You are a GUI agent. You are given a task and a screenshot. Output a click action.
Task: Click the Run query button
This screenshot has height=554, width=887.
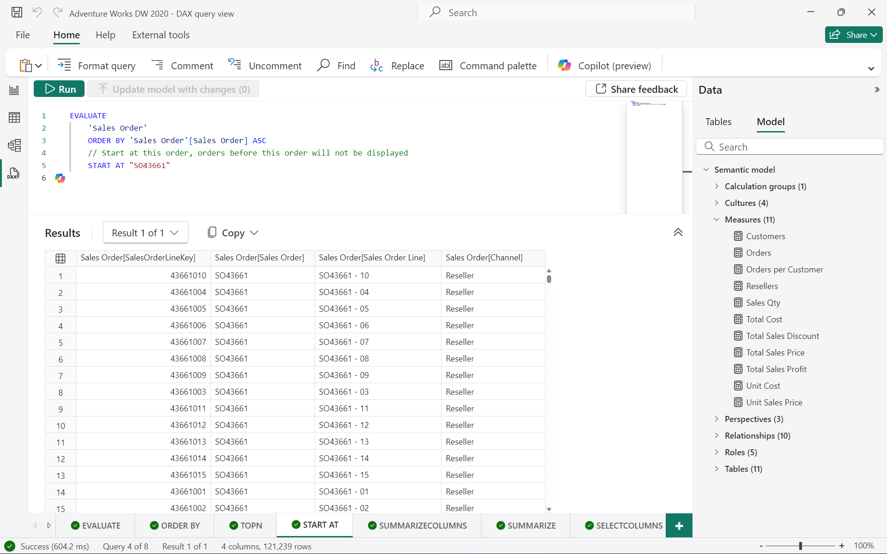(x=60, y=89)
